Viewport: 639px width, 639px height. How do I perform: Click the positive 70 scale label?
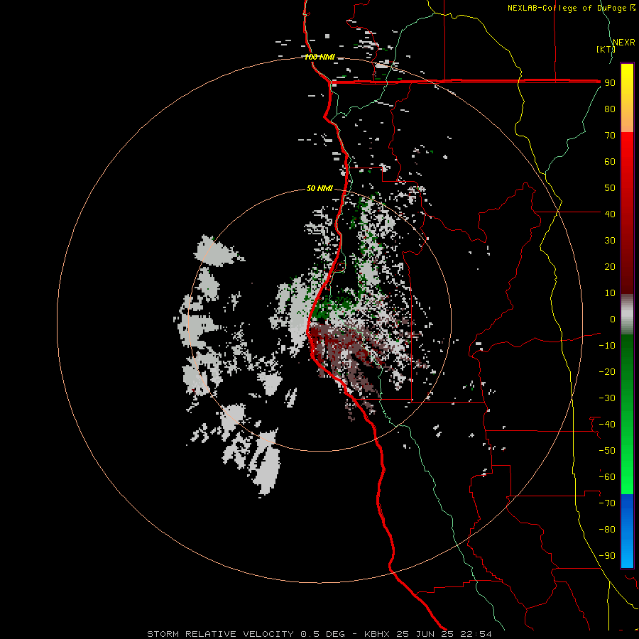point(610,136)
